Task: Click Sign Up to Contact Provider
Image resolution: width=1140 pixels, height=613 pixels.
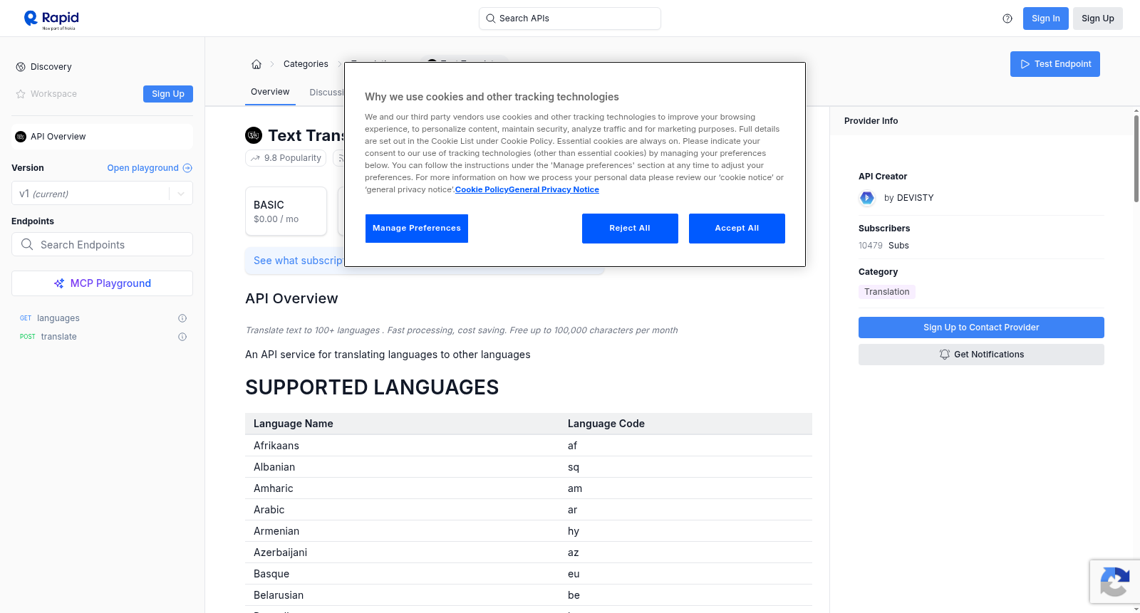Action: coord(981,328)
